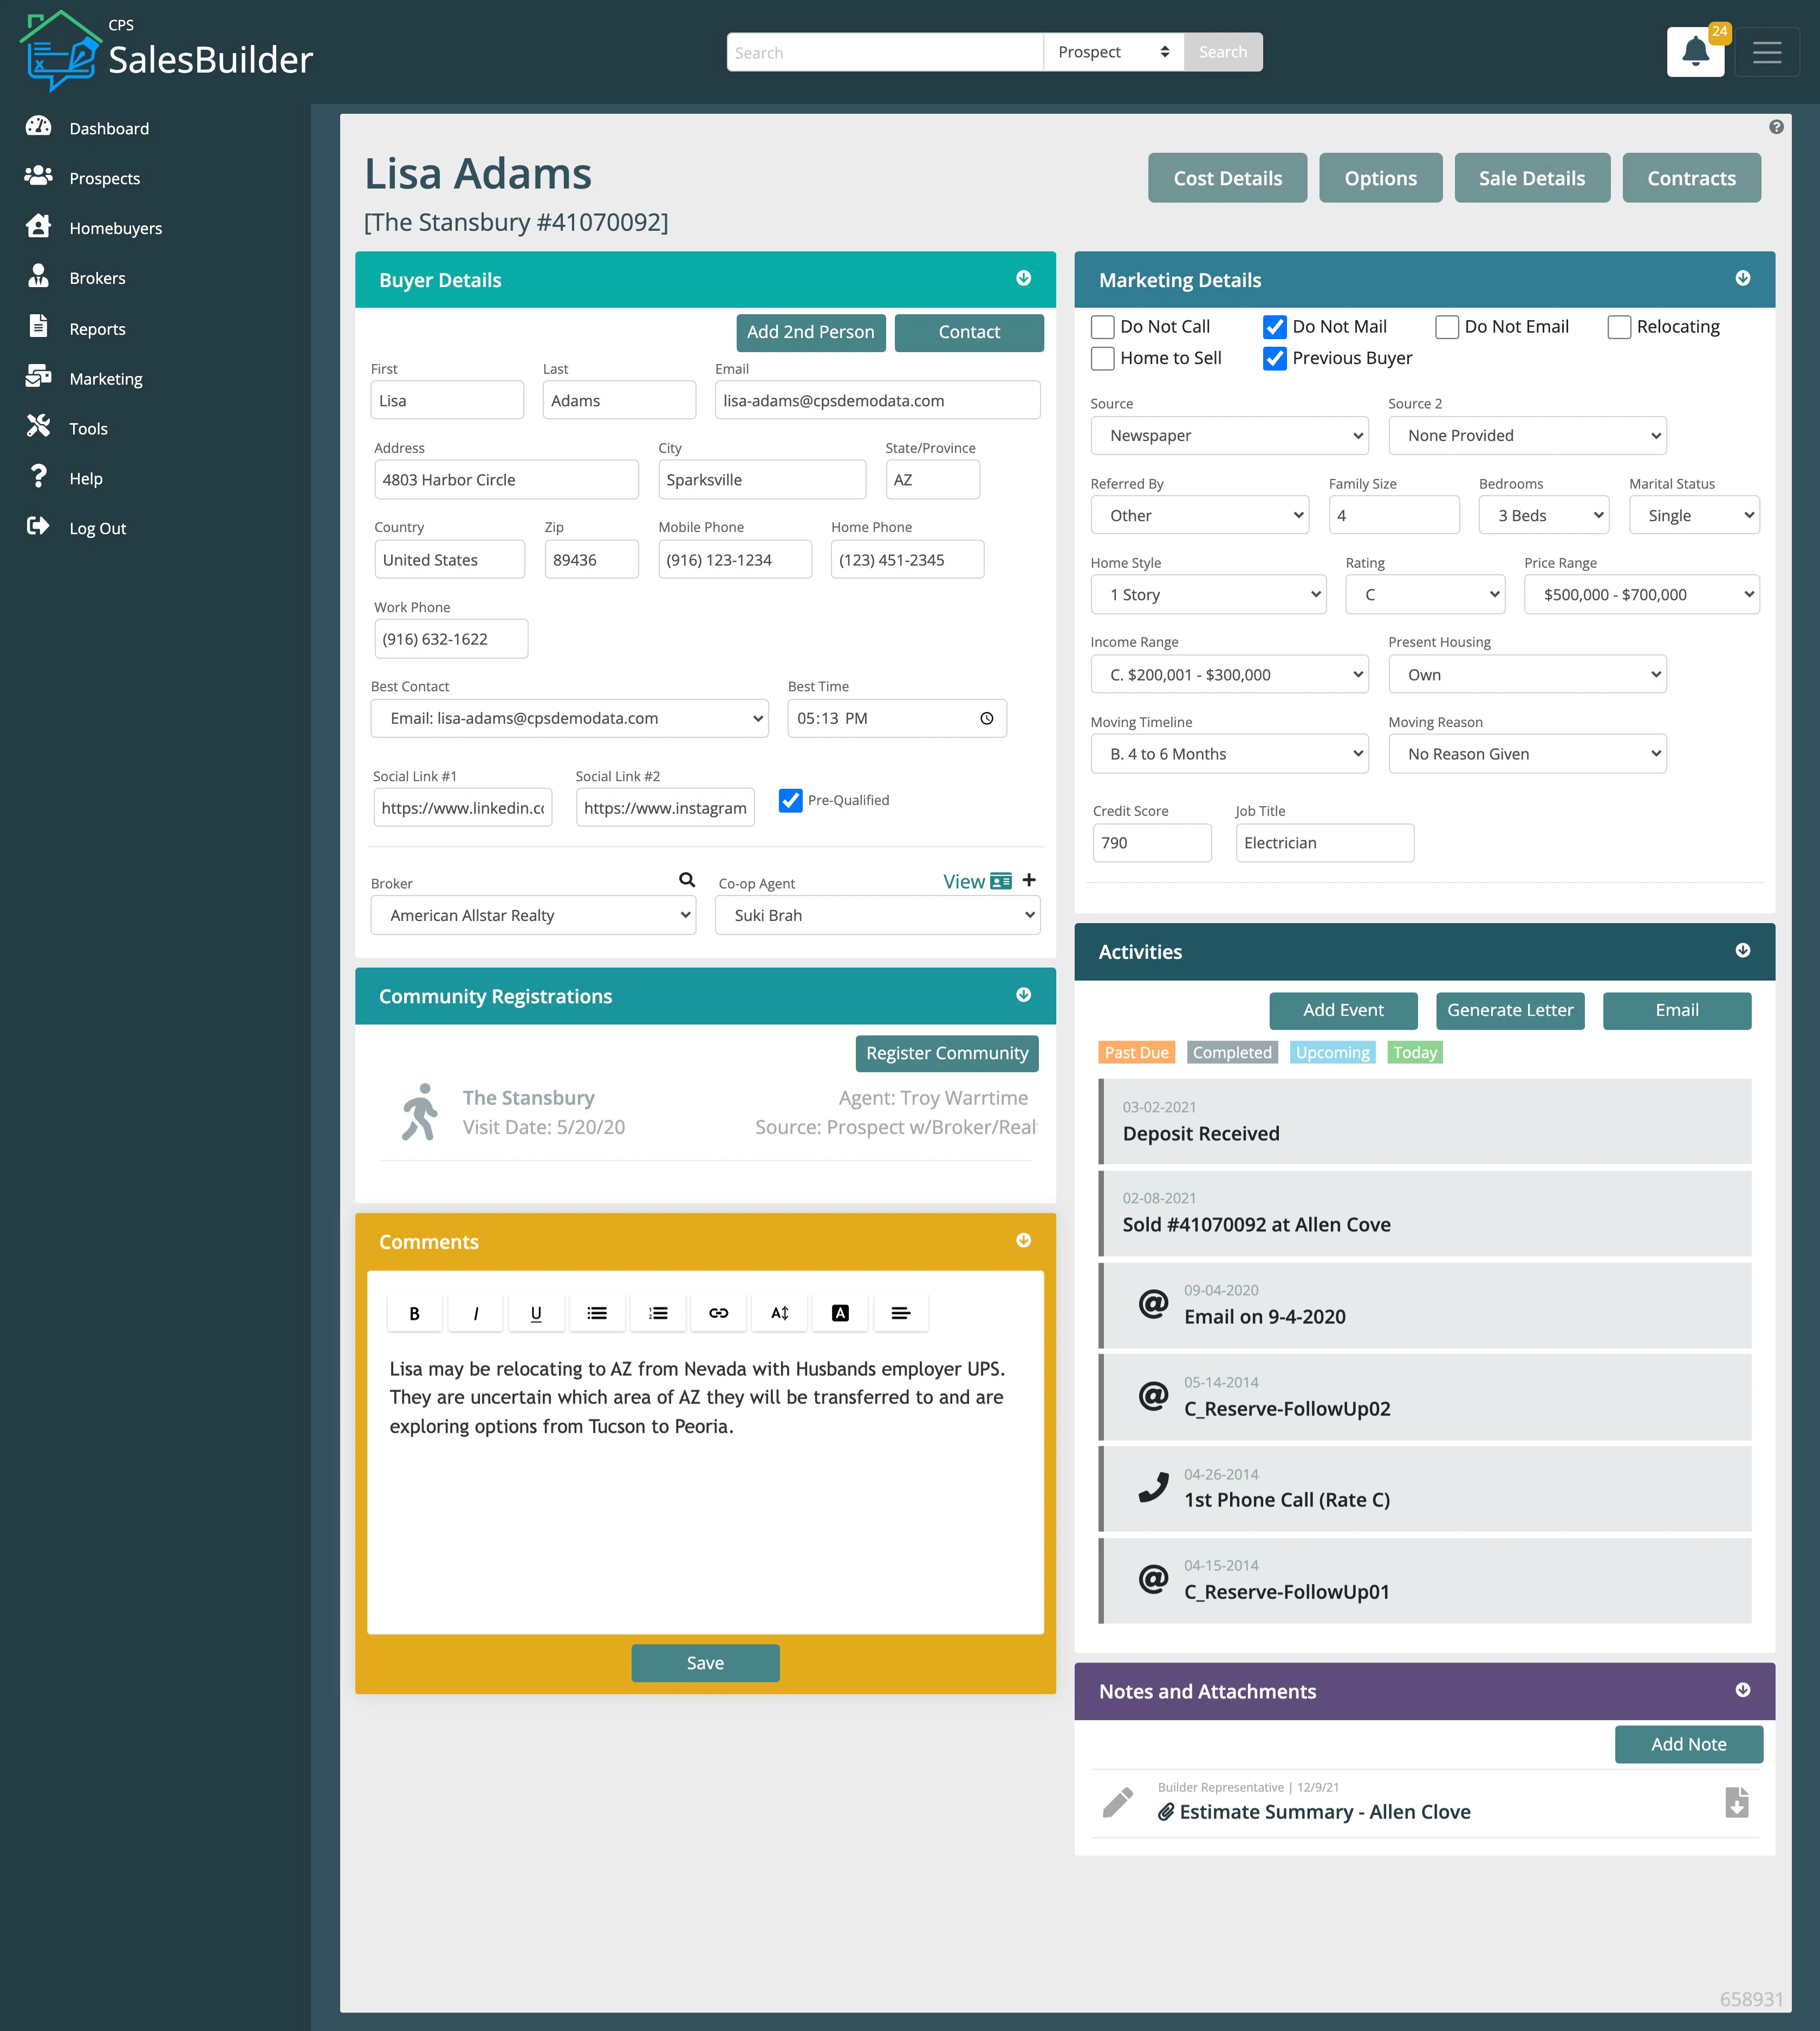Change the Moving Timeline dropdown
This screenshot has height=2031, width=1820.
coord(1229,753)
